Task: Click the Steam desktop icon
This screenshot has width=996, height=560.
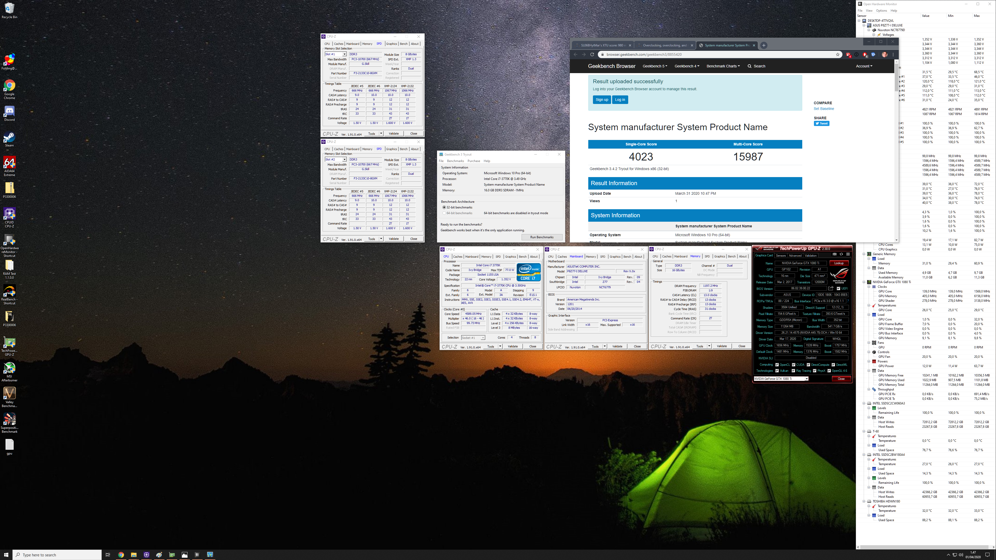Action: (9, 139)
